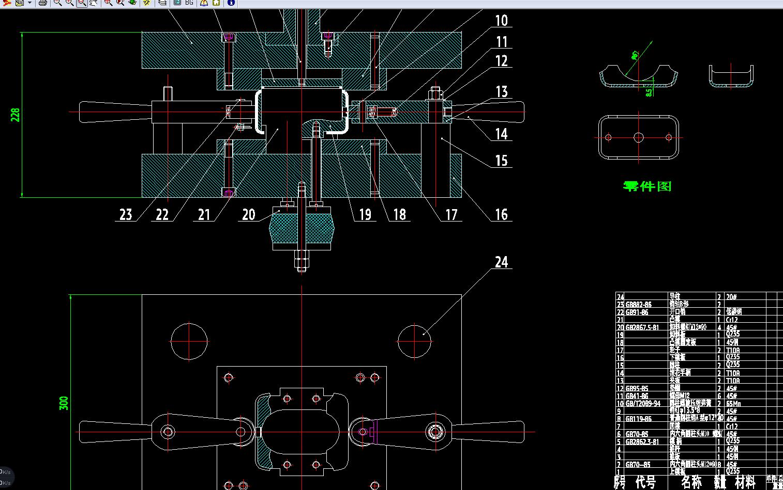Click the green 零件图 caption
Screen dimensions: 783x490
(648, 186)
